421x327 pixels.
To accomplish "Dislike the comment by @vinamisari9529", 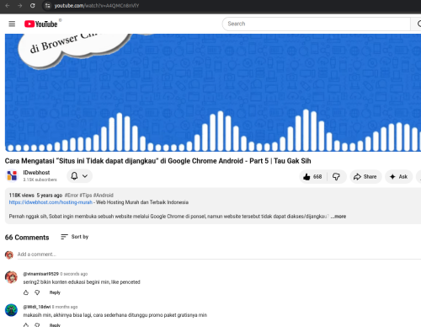I will coord(37,292).
